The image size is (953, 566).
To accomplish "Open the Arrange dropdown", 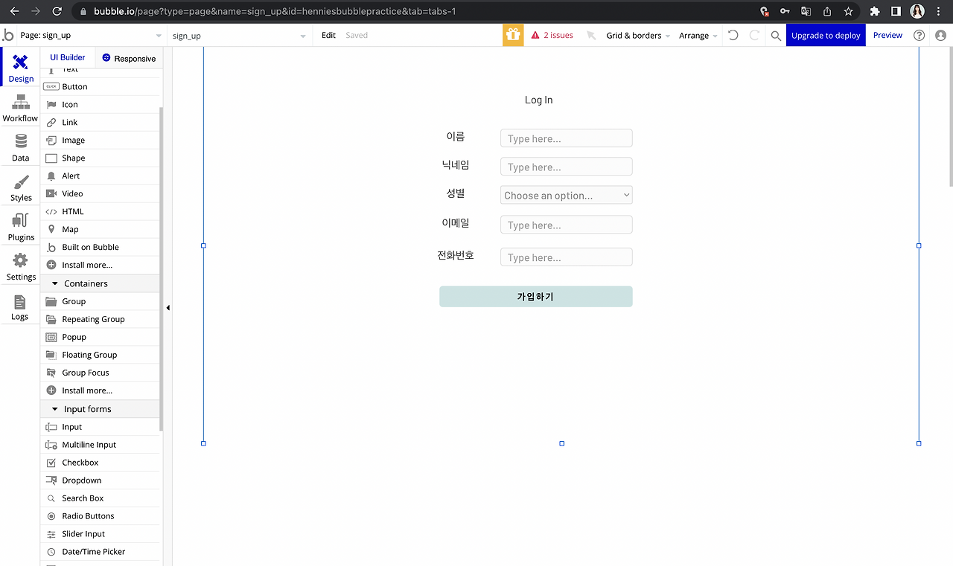I will (696, 35).
